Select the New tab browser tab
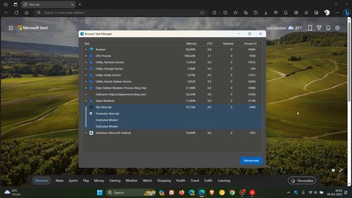 48,4
